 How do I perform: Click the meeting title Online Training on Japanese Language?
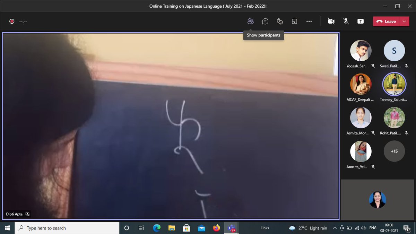(x=208, y=6)
